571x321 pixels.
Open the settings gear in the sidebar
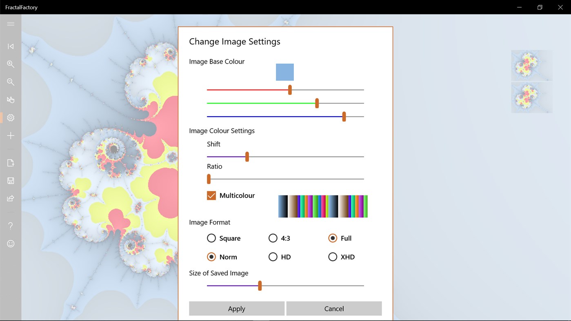[11, 117]
